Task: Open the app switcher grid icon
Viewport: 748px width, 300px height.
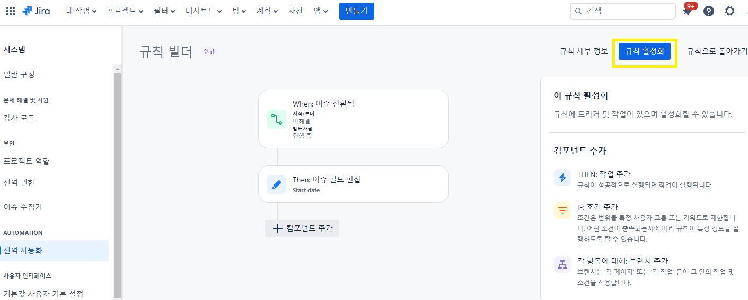Action: tap(11, 11)
